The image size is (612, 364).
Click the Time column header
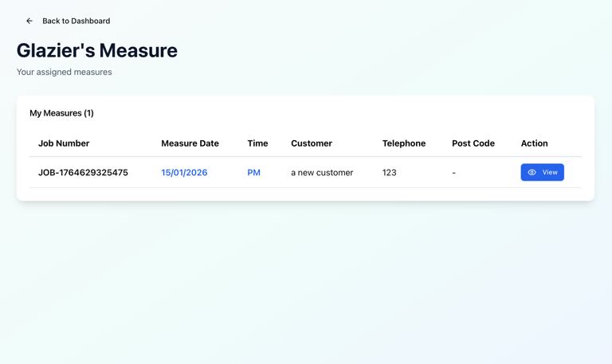[x=257, y=143]
